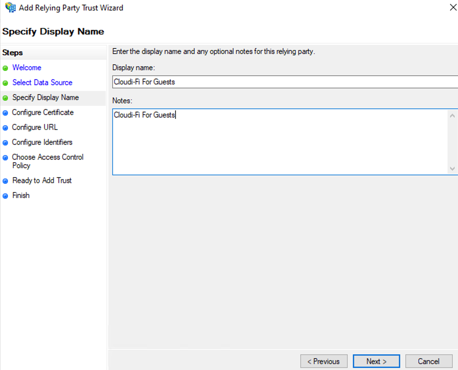The width and height of the screenshot is (458, 370).
Task: Cancel the wizard
Action: (x=429, y=361)
